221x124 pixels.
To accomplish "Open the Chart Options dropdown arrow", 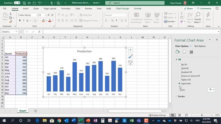I will 190,46.
